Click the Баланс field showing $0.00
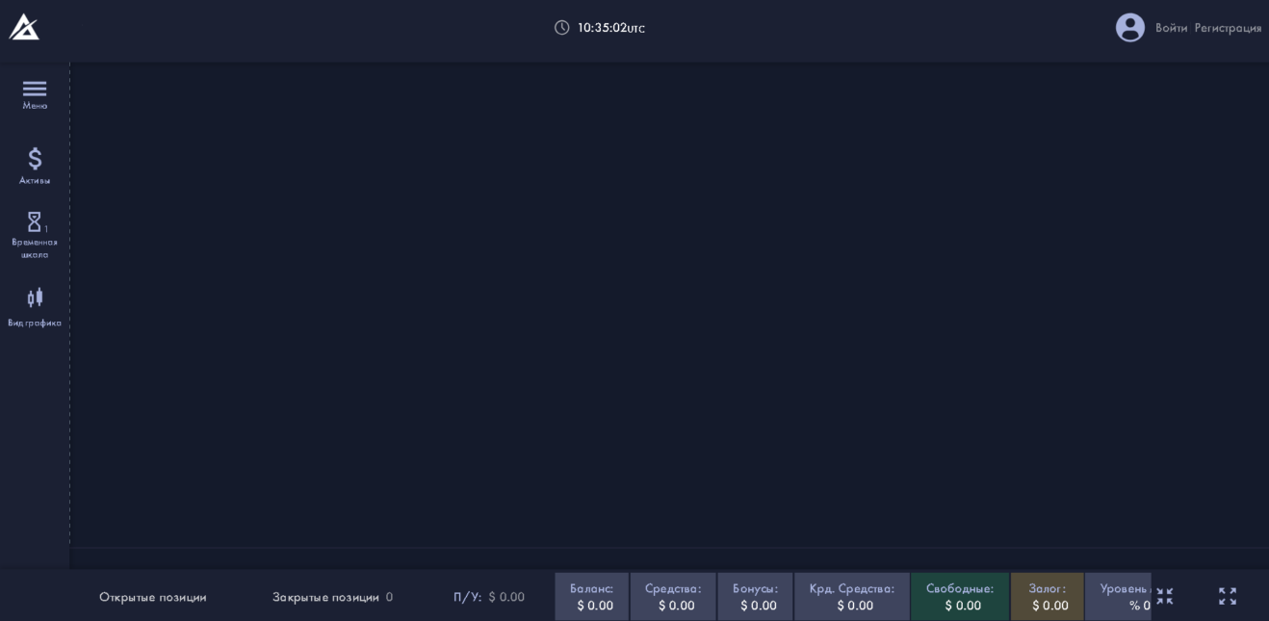Screen dimensions: 1269x621 [x=592, y=597]
